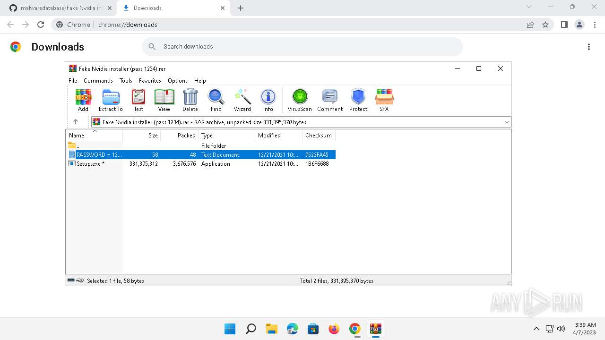The image size is (605, 340).
Task: Click the Add toolbar icon in WinRAR
Action: click(x=83, y=100)
